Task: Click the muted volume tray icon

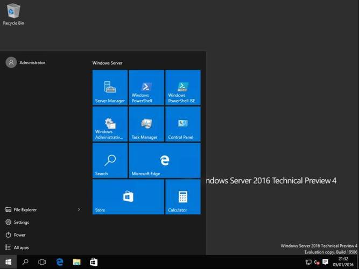Action: point(316,262)
